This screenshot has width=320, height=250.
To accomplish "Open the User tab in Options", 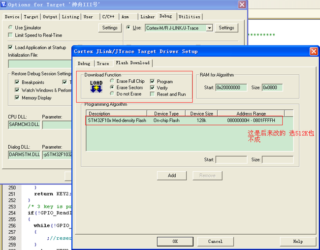I will pyautogui.click(x=88, y=17).
